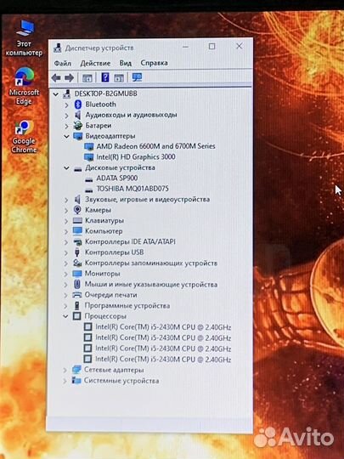344x459 pixels.
Task: Click the Камеры camera icon
Action: coord(77,210)
